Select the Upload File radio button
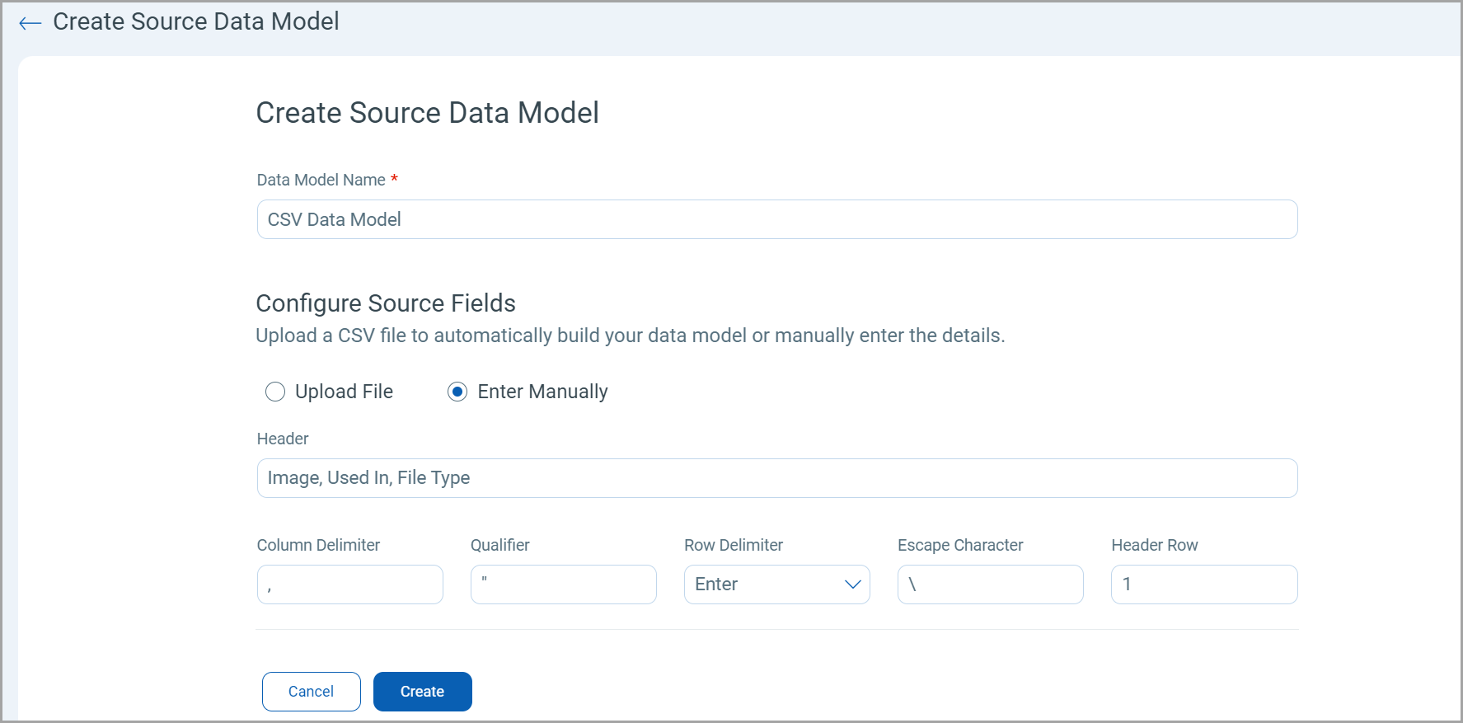This screenshot has height=723, width=1463. [275, 392]
